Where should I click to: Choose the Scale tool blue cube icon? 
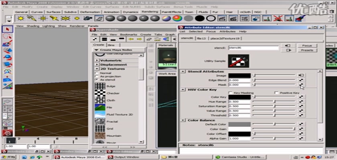tap(8, 64)
